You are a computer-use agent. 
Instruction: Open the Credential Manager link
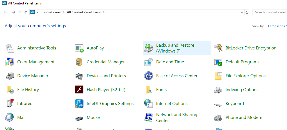106,62
